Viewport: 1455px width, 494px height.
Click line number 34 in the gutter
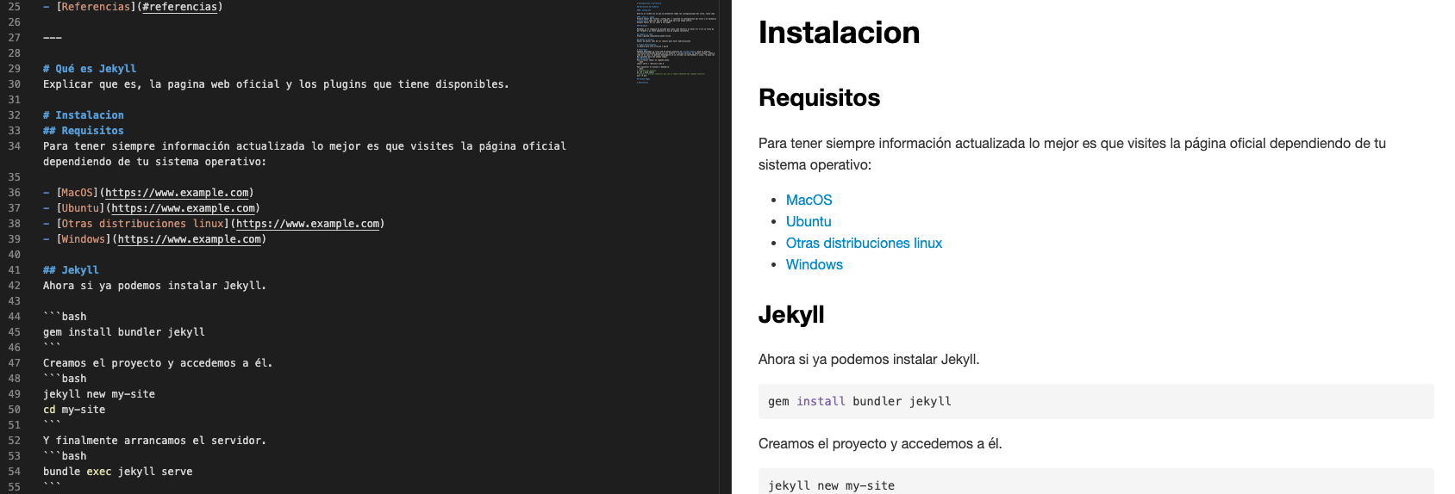(x=15, y=146)
